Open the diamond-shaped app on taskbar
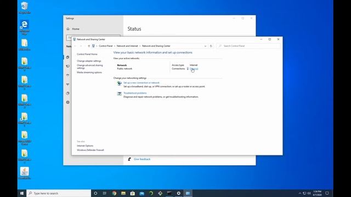Viewport: 351px width, 197px height. (x=160, y=193)
